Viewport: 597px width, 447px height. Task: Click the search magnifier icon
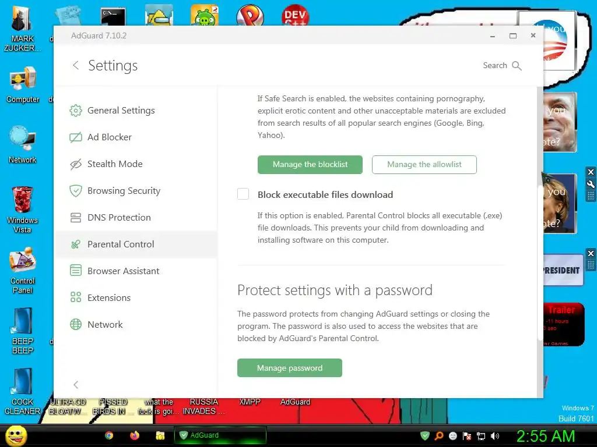[517, 66]
